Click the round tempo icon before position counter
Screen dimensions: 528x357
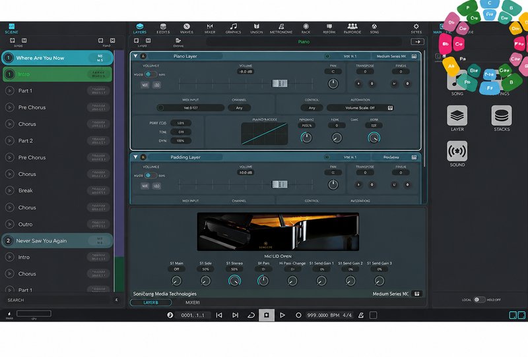170,315
